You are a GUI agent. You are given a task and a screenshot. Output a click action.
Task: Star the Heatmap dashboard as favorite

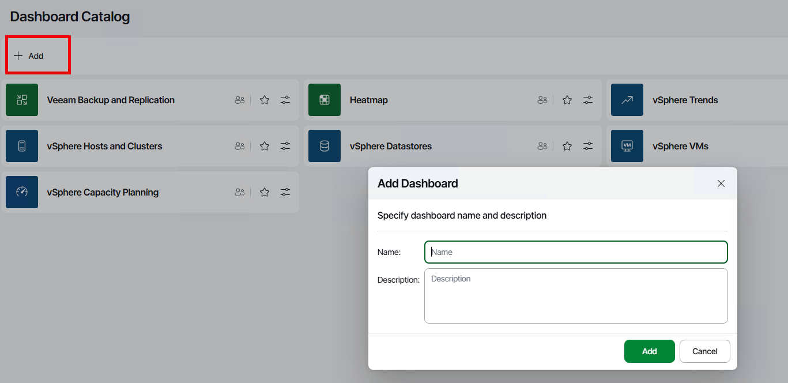click(567, 100)
